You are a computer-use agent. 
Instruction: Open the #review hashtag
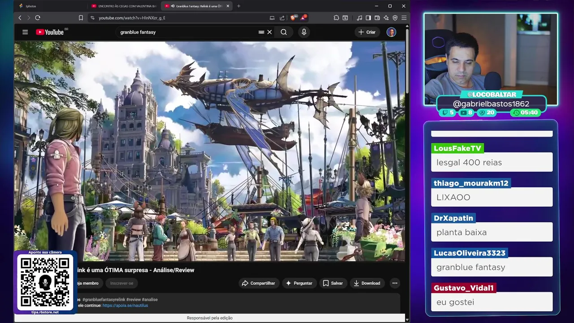point(133,299)
